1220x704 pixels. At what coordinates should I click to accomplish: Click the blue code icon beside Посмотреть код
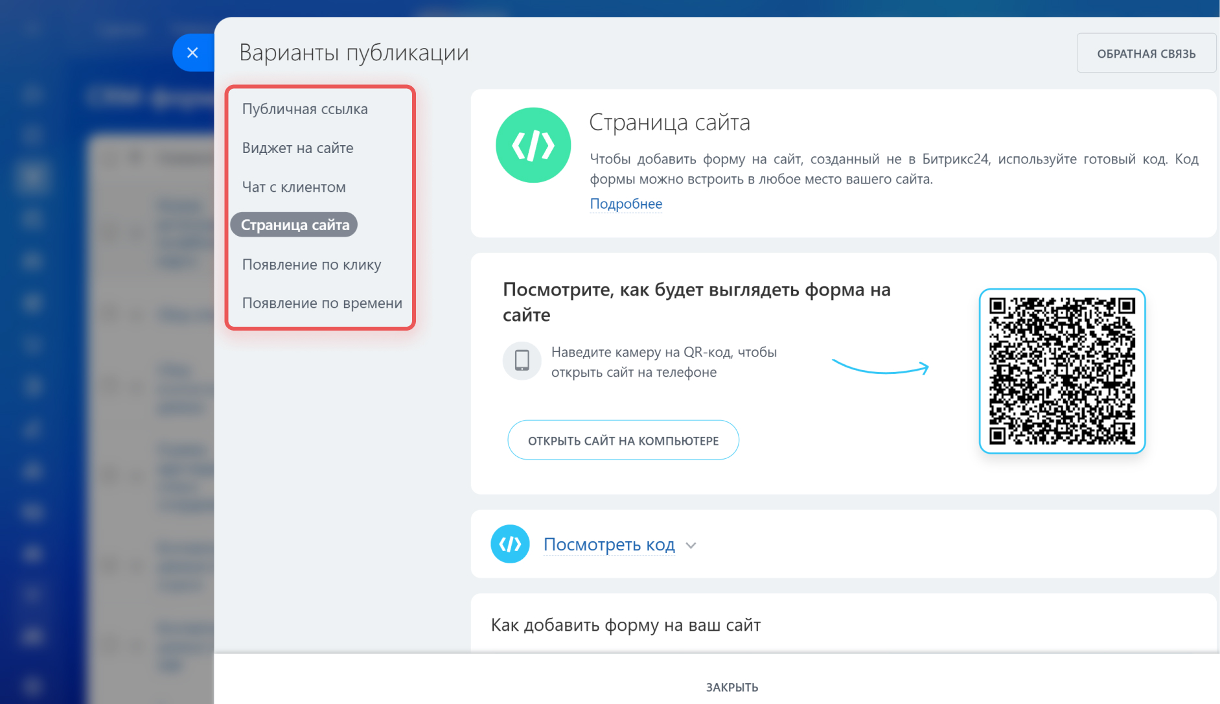tap(510, 544)
